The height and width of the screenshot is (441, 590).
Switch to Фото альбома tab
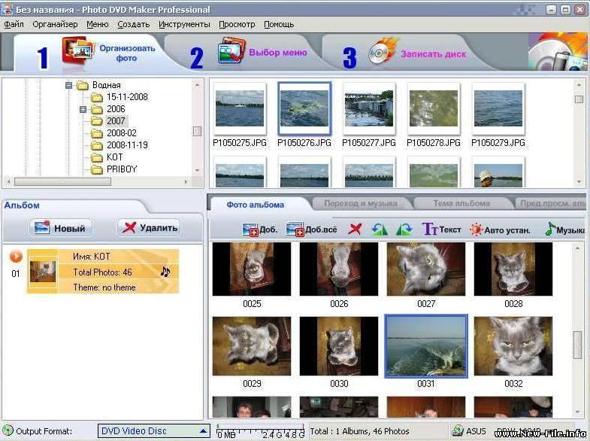coord(255,205)
